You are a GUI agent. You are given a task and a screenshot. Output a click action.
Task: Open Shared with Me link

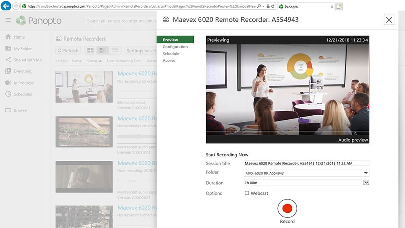[x=27, y=60]
